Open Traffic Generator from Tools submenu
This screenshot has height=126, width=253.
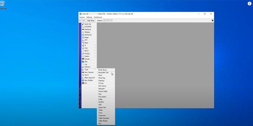point(106,118)
